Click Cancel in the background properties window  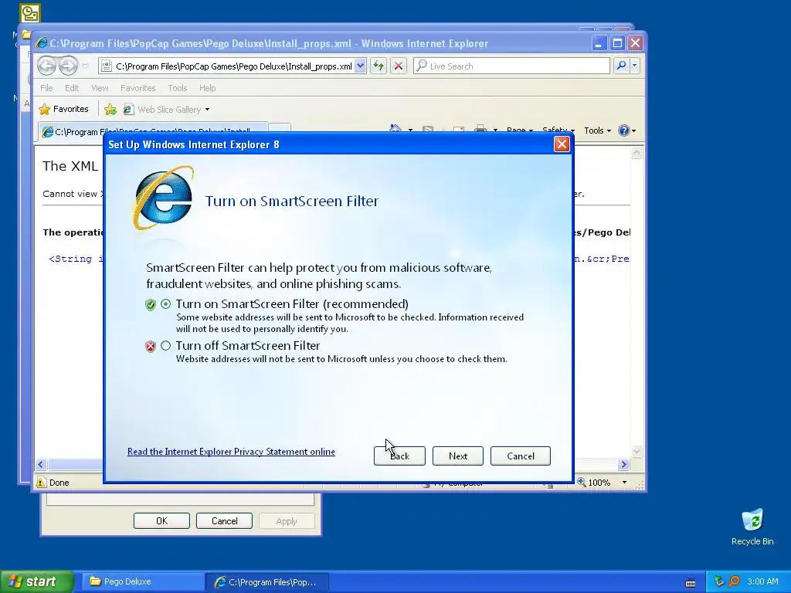coord(224,521)
